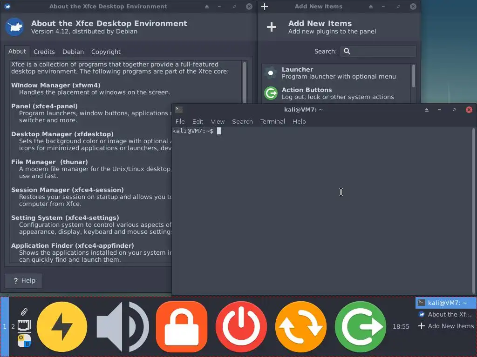Viewport: 477px width, 357px height.
Task: Click the ethernet network icon in panel
Action: (x=24, y=326)
